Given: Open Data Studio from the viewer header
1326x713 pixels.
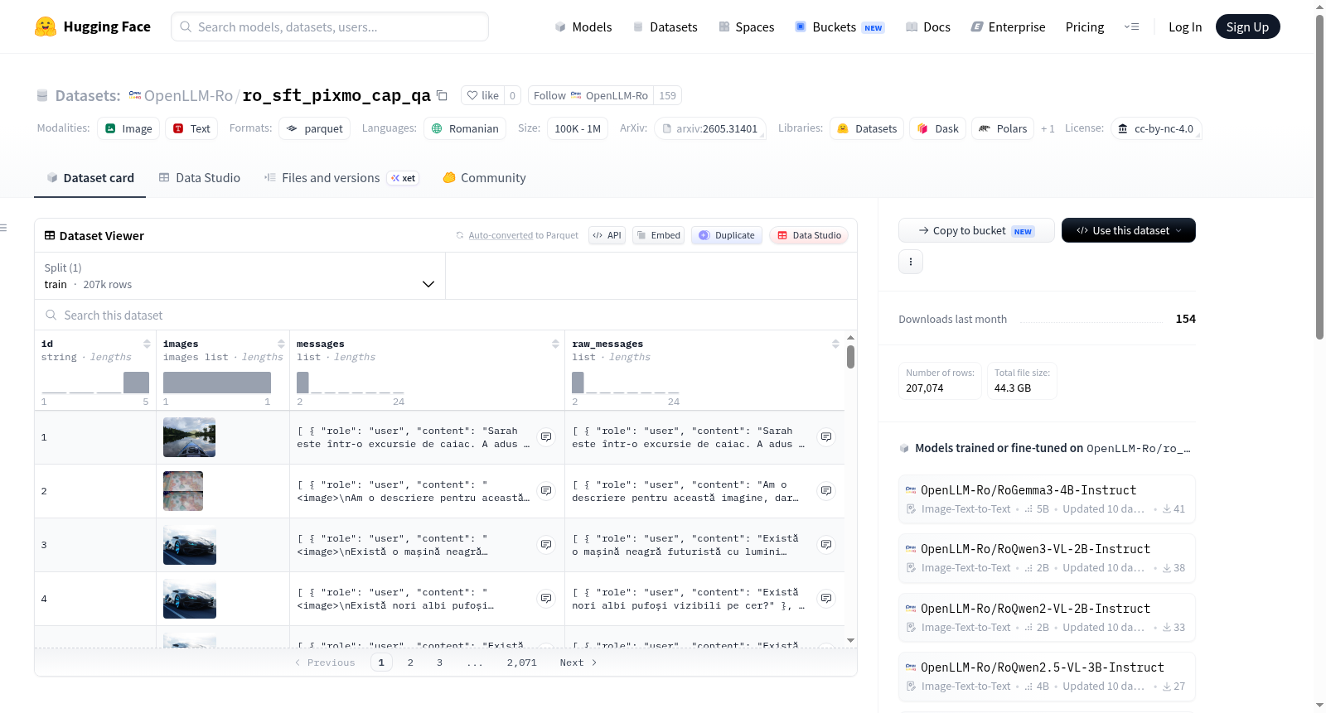Looking at the screenshot, I should pyautogui.click(x=809, y=235).
